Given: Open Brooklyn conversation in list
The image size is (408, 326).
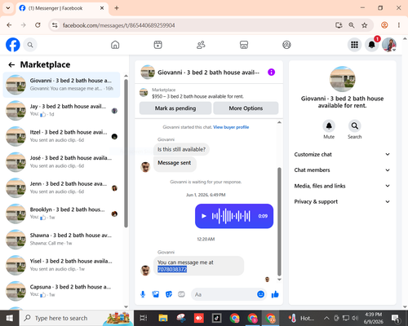Looking at the screenshot, I should [x=61, y=214].
